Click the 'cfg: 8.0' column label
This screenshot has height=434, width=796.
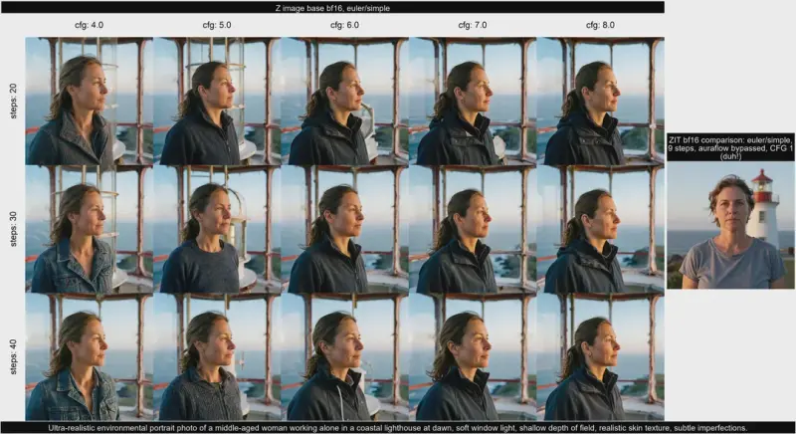[600, 26]
